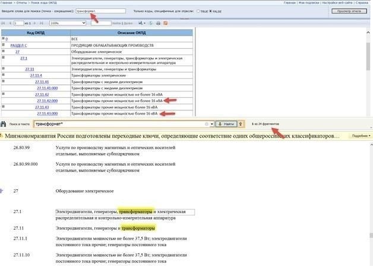The image size is (373, 267).
Task: Collapse the 27.11.42 tree row
Action: coord(4,94)
